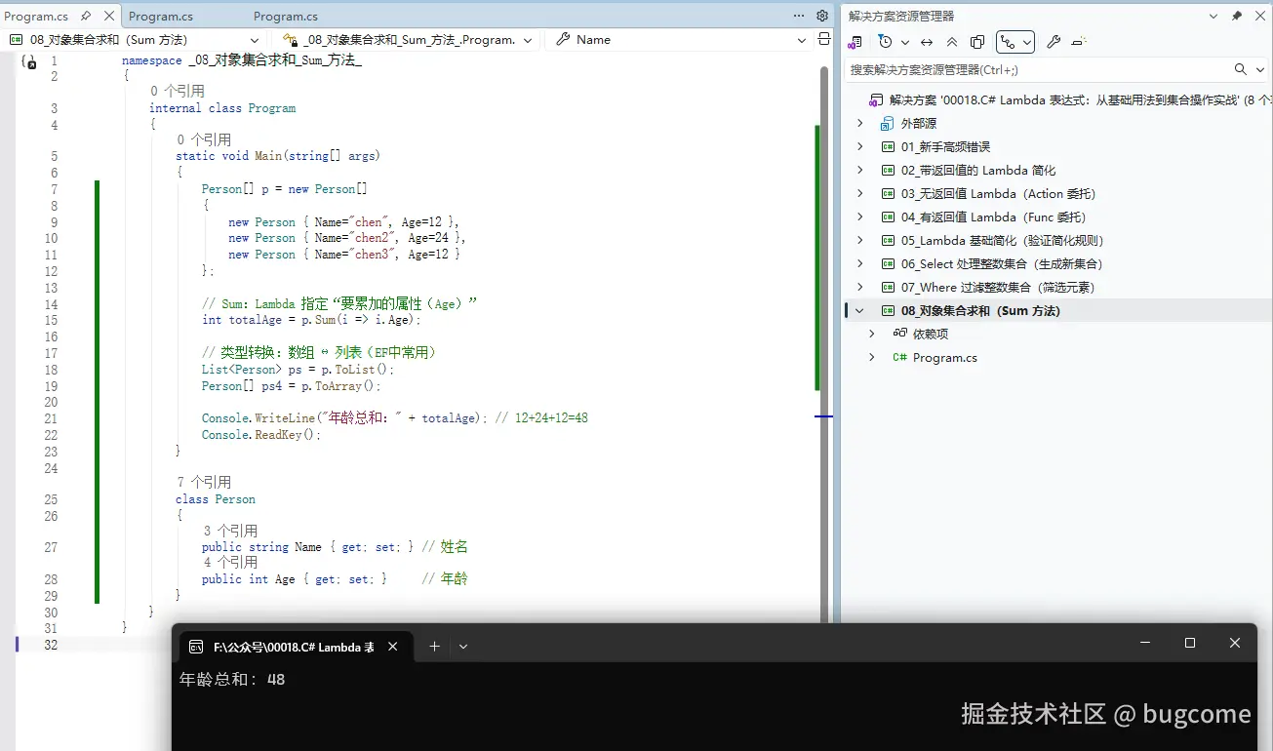Toggle auto-hide pin on Solution Explorer panel
The width and height of the screenshot is (1273, 751).
click(1237, 16)
